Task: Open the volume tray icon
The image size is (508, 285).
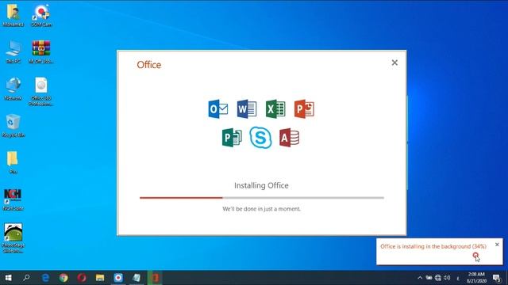Action: click(x=447, y=278)
